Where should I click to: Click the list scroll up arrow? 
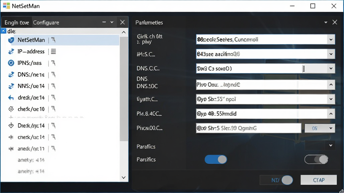pyautogui.click(x=124, y=33)
